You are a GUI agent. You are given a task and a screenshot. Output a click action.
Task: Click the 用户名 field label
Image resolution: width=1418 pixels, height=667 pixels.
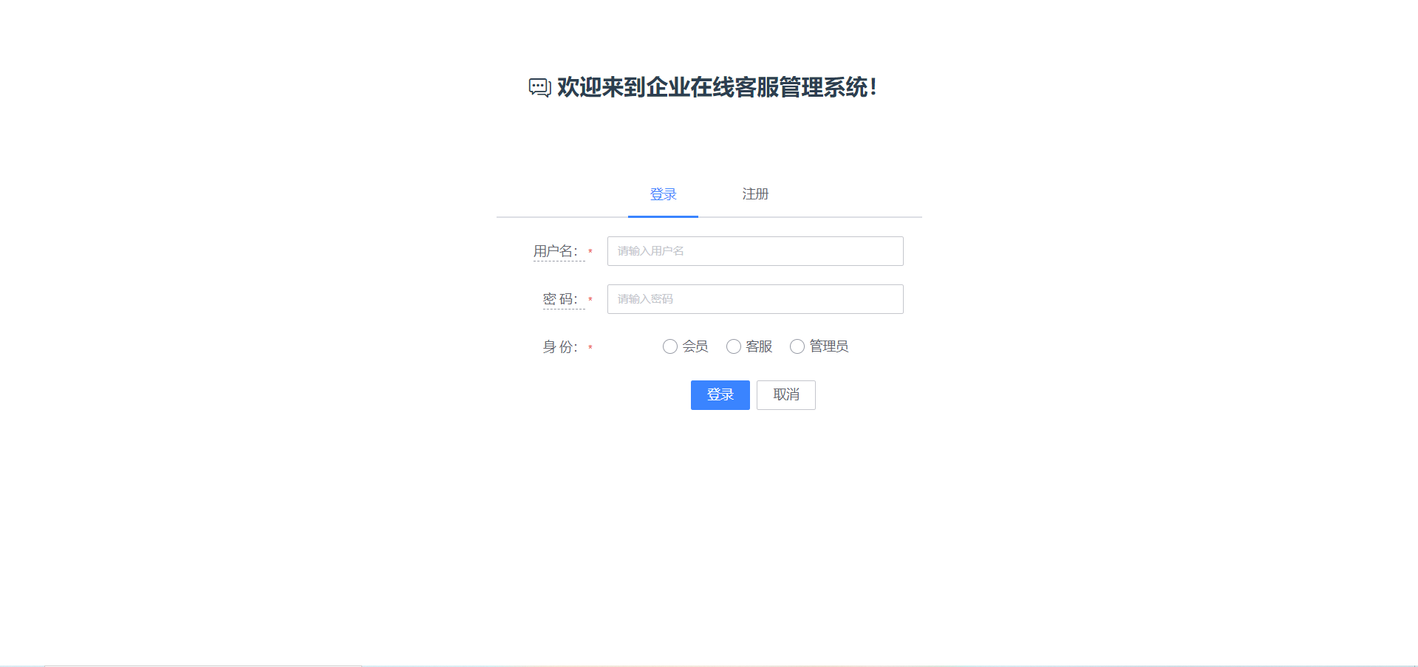click(556, 251)
